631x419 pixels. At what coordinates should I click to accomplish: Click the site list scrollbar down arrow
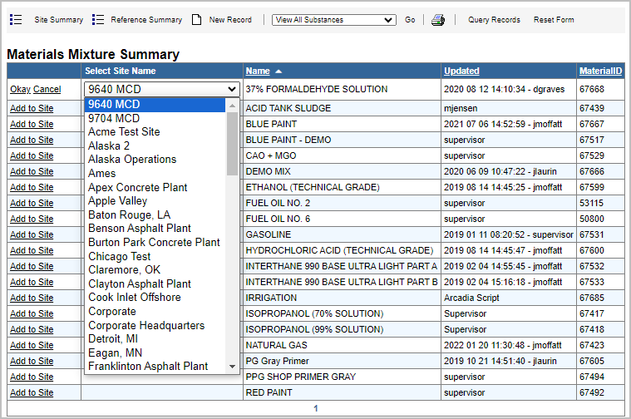point(231,366)
